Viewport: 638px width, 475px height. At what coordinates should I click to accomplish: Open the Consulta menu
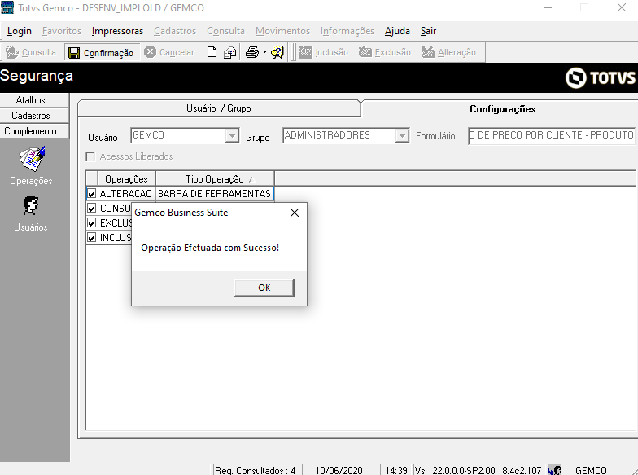pos(226,31)
